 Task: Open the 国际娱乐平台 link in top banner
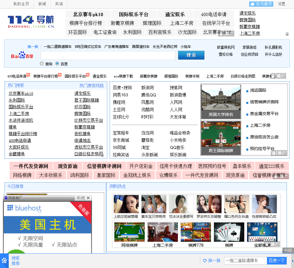(134, 15)
